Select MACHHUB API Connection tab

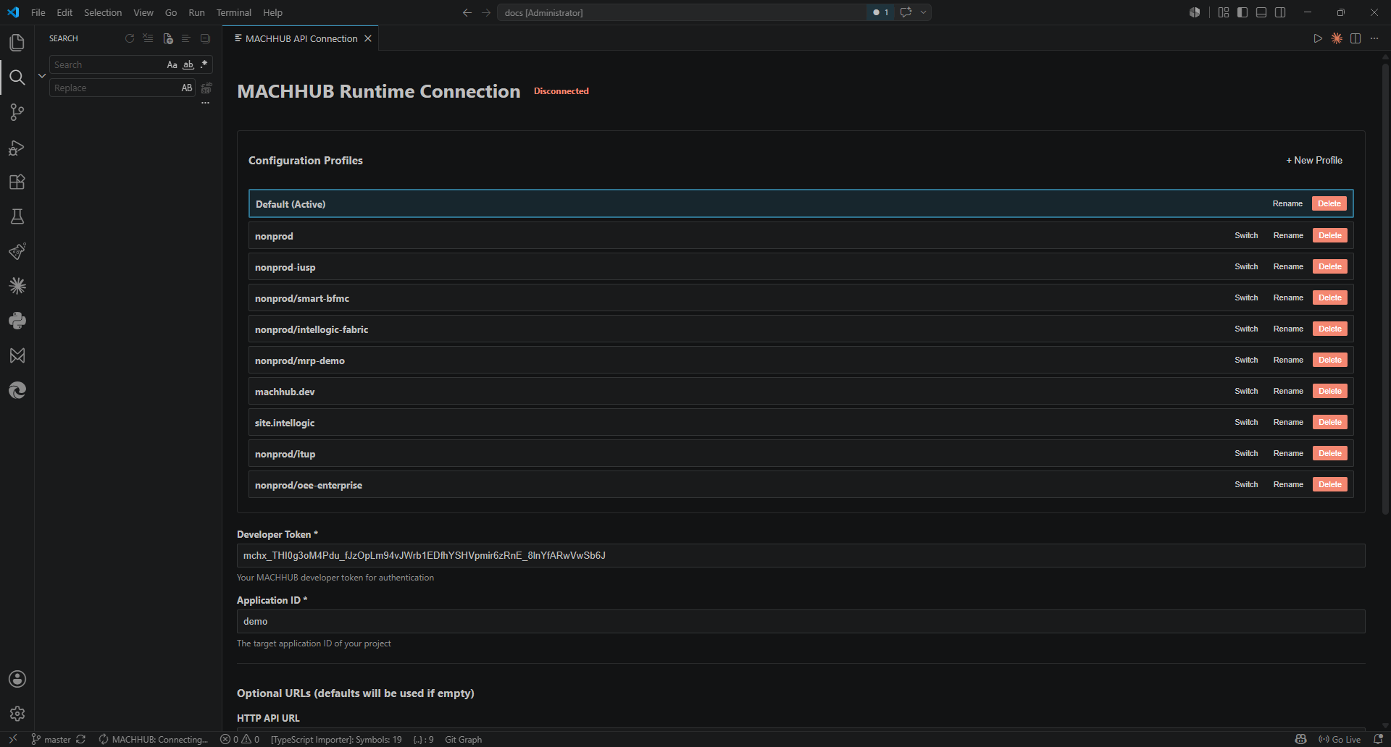pos(301,38)
